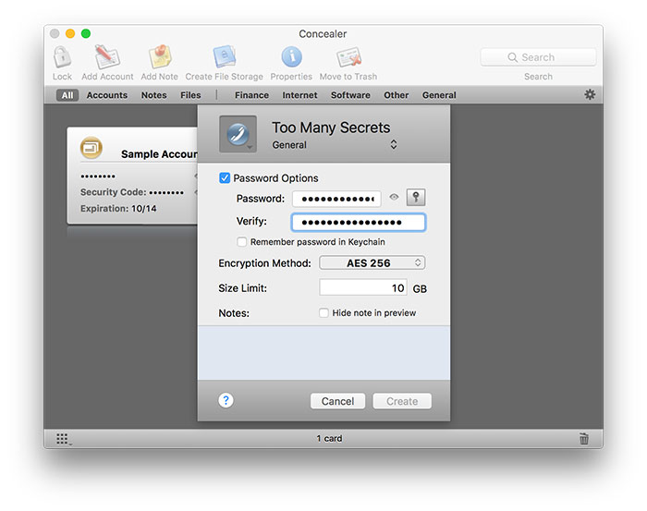Click the help question mark button
647x511 pixels.
point(226,400)
